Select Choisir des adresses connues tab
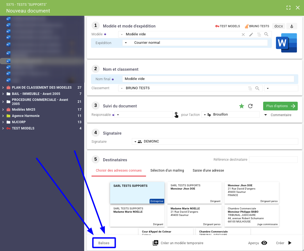The height and width of the screenshot is (251, 304). [x=119, y=171]
